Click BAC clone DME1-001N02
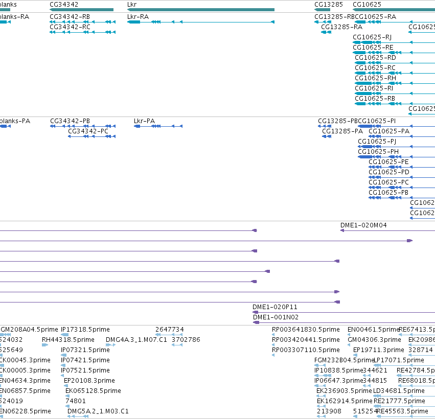The height and width of the screenshot is (419, 435). point(276,317)
